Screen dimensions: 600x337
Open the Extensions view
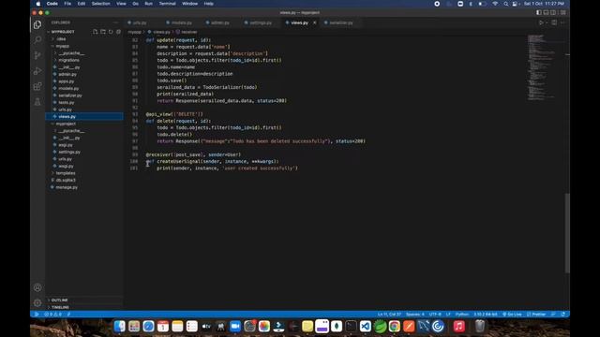coord(37,86)
